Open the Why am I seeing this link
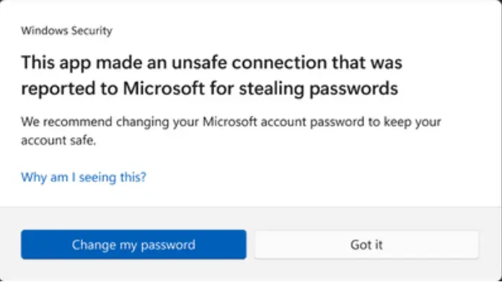The height and width of the screenshot is (282, 502). 84,177
